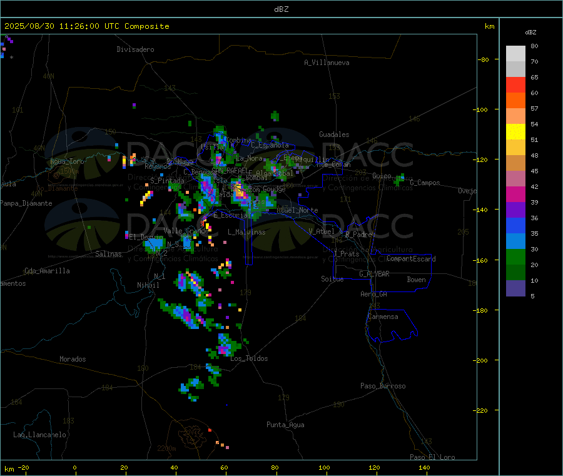Screen dimensions: 563x476
Task: Click the timestamp 2025/08/30 11:26:00 UTC Composite
Action: (86, 26)
